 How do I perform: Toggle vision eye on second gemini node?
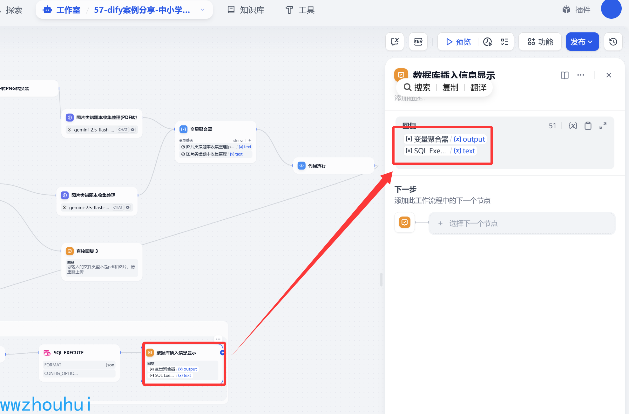pyautogui.click(x=128, y=207)
